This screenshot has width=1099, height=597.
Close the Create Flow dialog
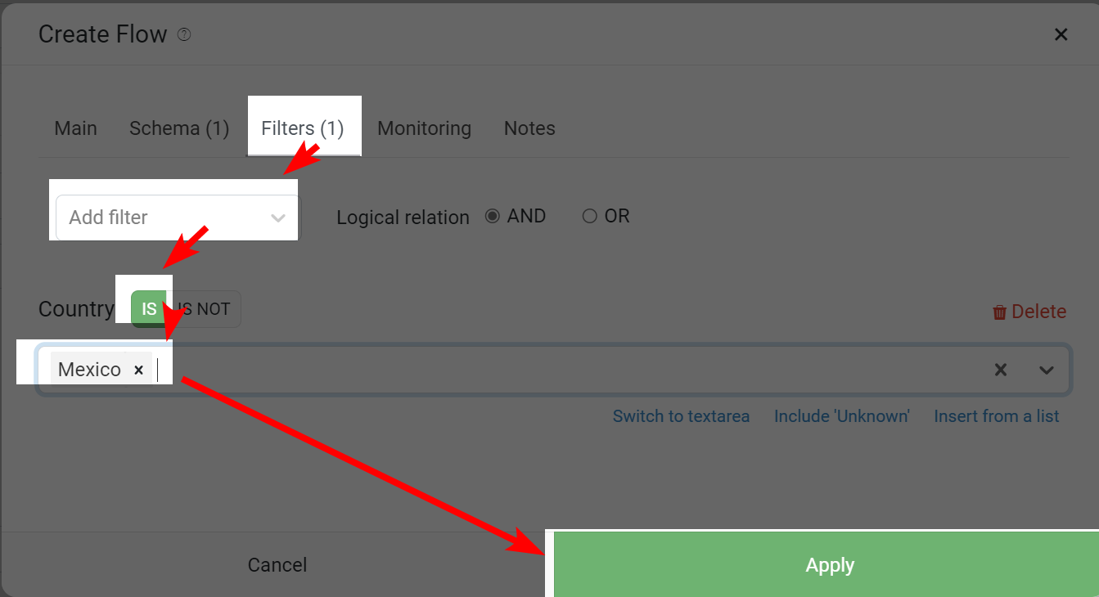click(x=1061, y=34)
